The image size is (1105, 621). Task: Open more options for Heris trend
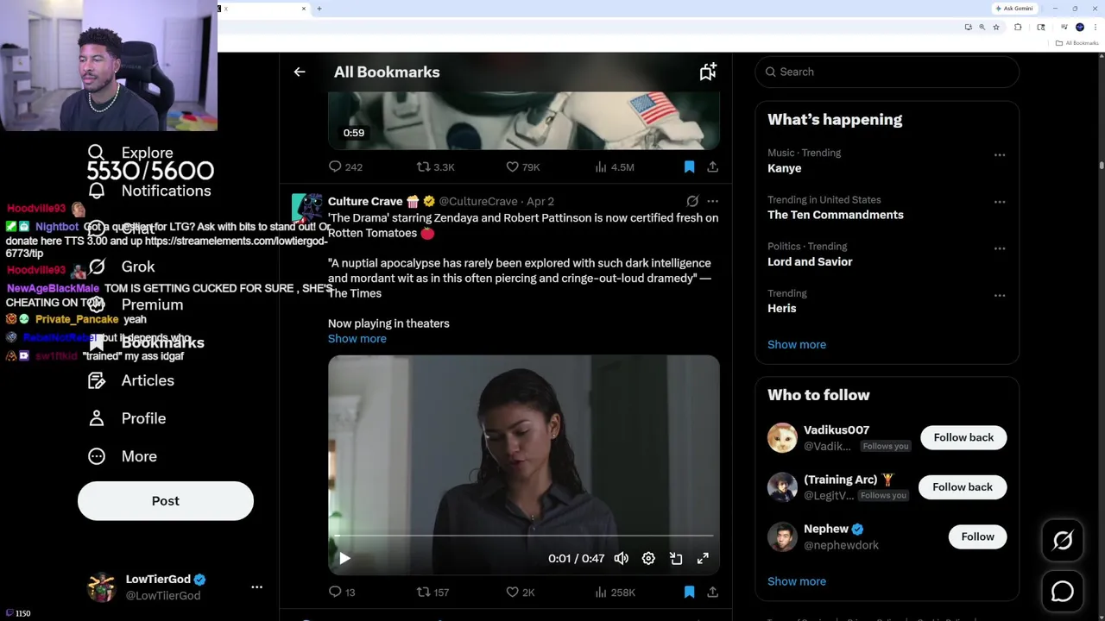point(1000,295)
